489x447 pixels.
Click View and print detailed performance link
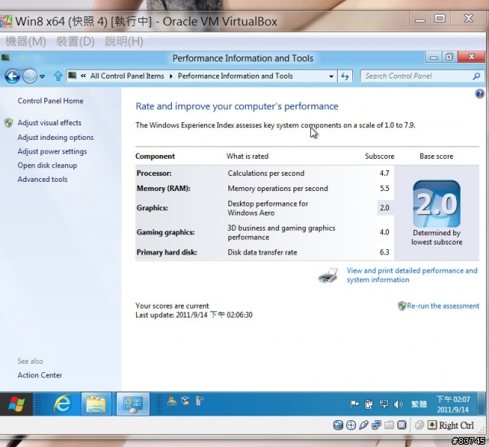(412, 275)
